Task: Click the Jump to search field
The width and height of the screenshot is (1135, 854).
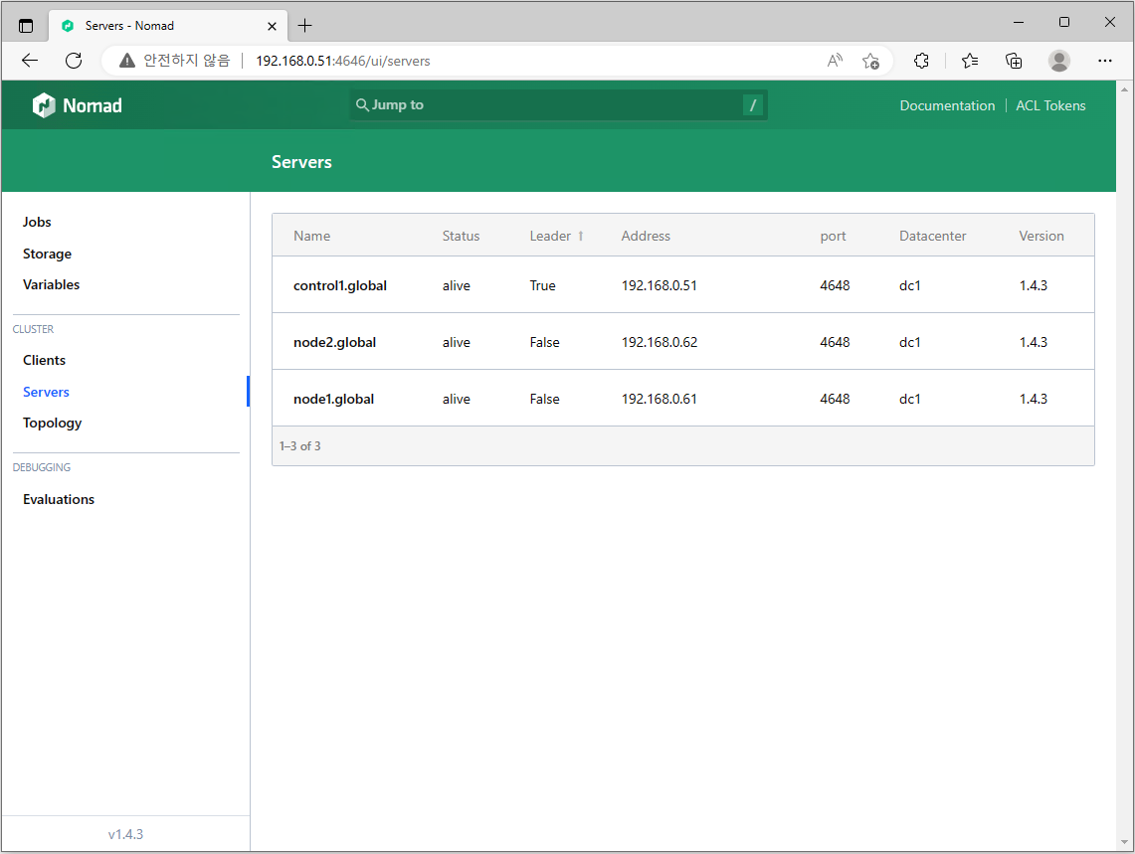Action: pyautogui.click(x=558, y=105)
